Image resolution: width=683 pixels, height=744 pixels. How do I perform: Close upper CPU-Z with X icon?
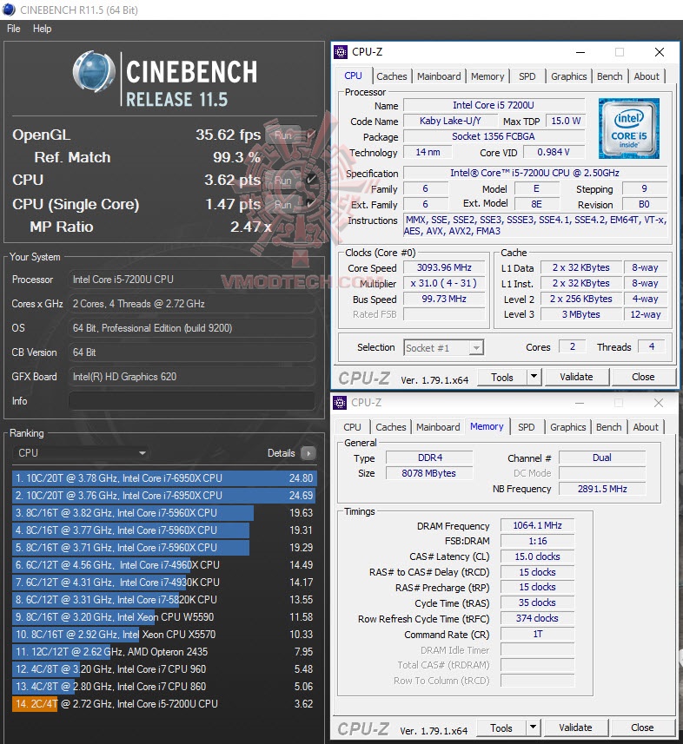click(x=660, y=52)
